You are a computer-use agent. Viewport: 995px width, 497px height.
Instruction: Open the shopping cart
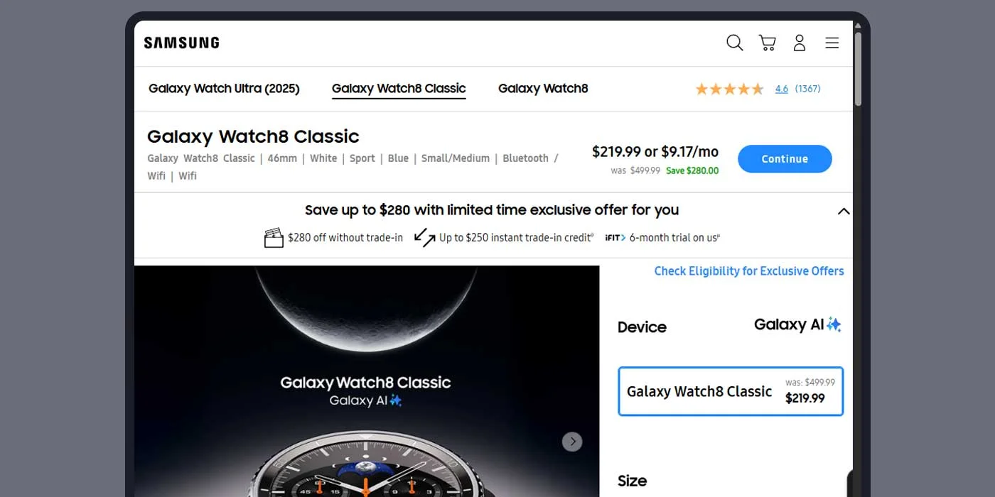click(x=767, y=43)
